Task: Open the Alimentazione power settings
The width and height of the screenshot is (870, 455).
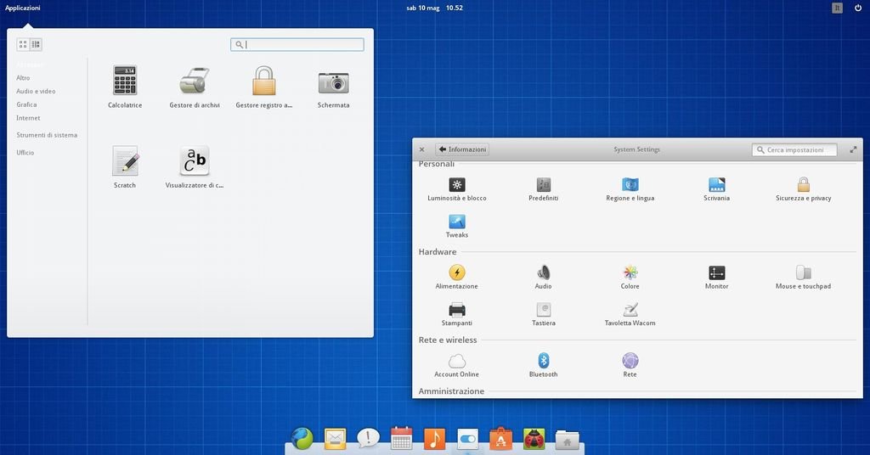Action: [x=457, y=273]
